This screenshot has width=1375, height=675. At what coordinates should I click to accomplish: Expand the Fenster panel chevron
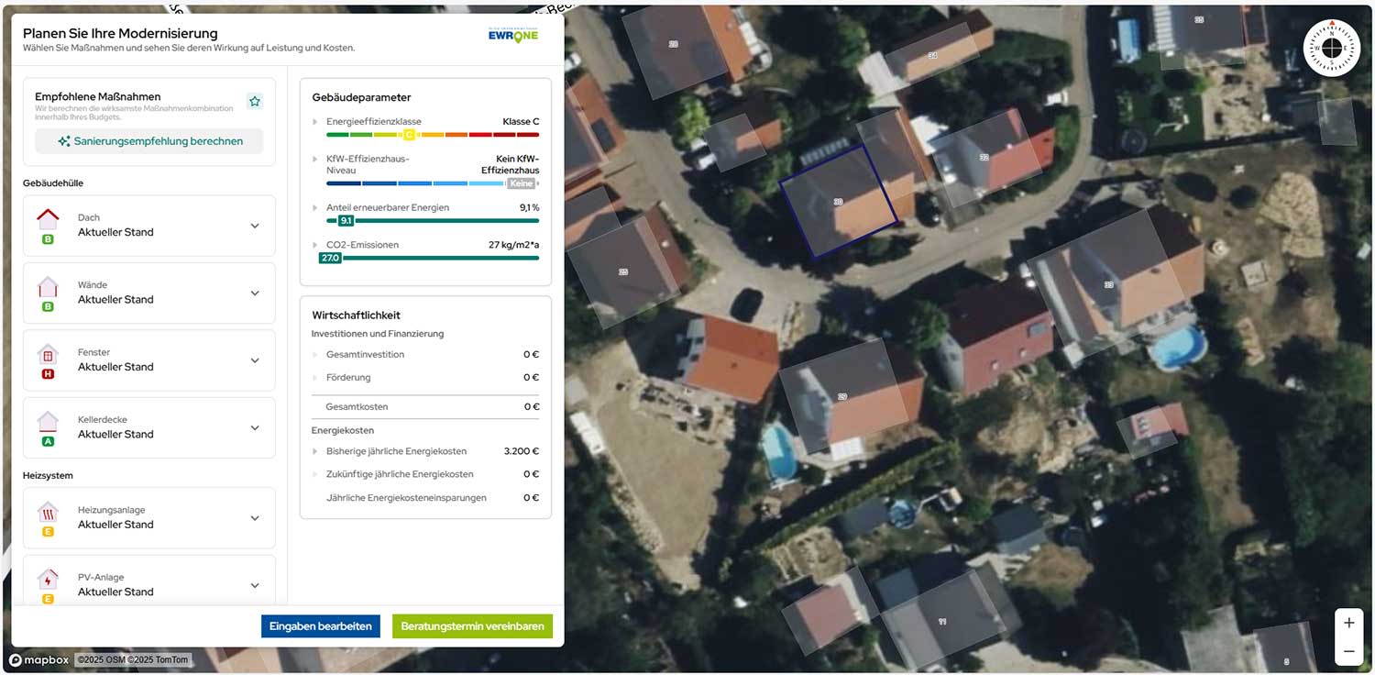click(255, 360)
